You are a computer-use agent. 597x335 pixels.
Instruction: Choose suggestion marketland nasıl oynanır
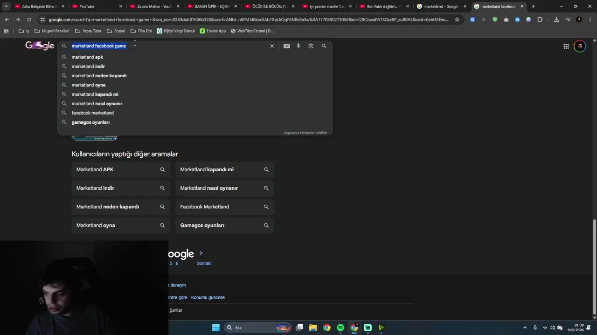tap(195, 104)
